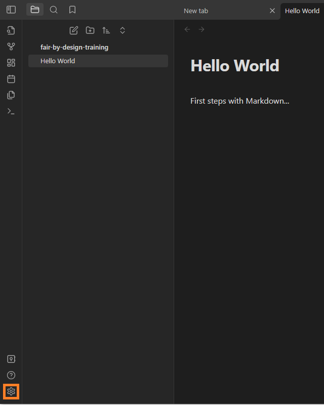The height and width of the screenshot is (405, 324).
Task: Create a new folder in the file explorer
Action: point(90,30)
